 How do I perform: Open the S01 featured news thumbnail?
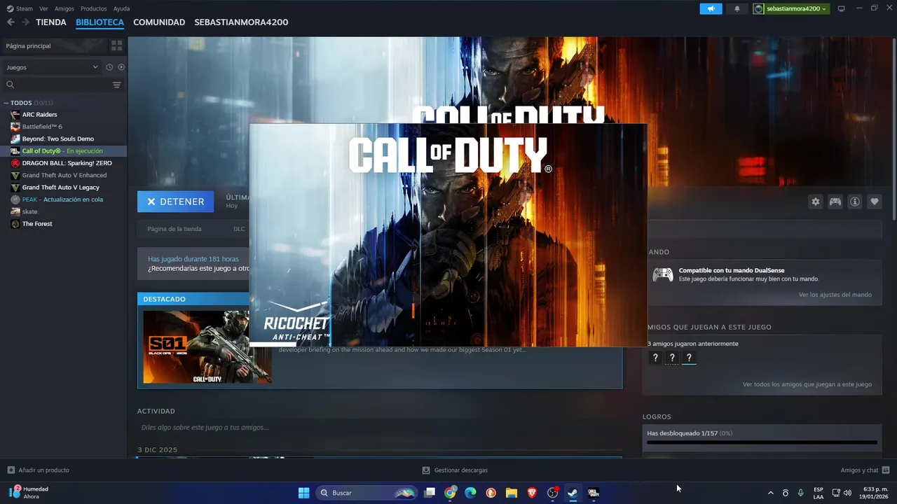click(x=207, y=347)
